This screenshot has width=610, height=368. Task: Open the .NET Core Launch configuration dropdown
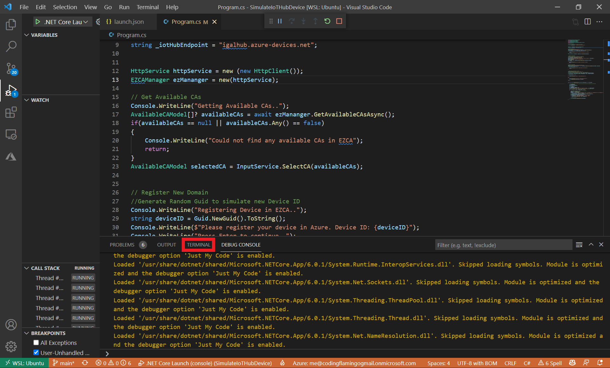(x=66, y=22)
